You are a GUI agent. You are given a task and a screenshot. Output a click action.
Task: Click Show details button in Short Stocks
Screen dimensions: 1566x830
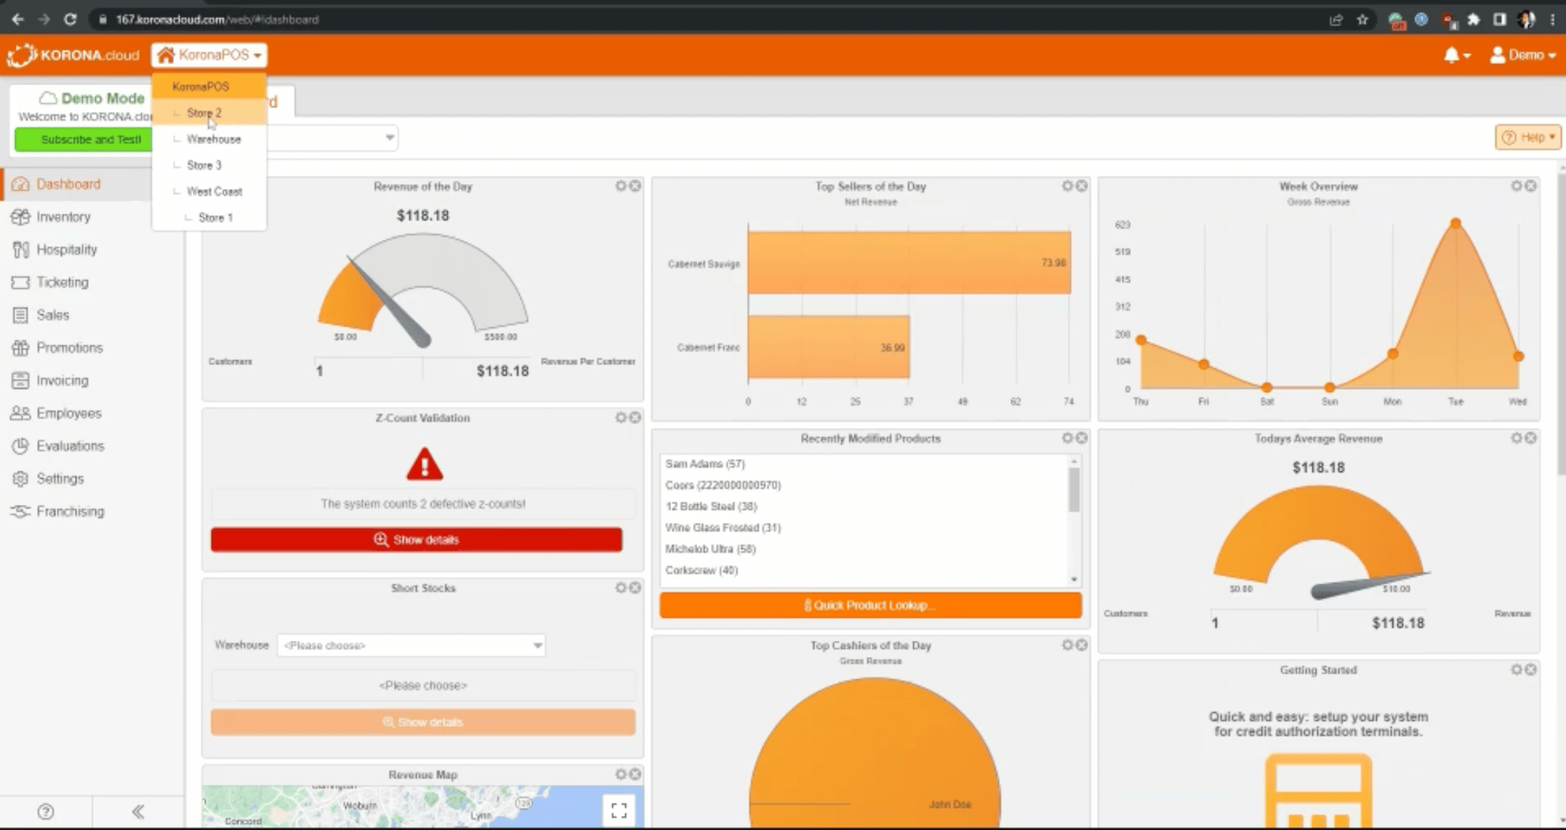[x=423, y=722]
